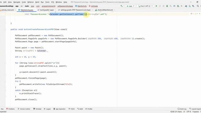Open the Tools menu
The image size is (201, 113).
pyautogui.click(x=47, y=2)
